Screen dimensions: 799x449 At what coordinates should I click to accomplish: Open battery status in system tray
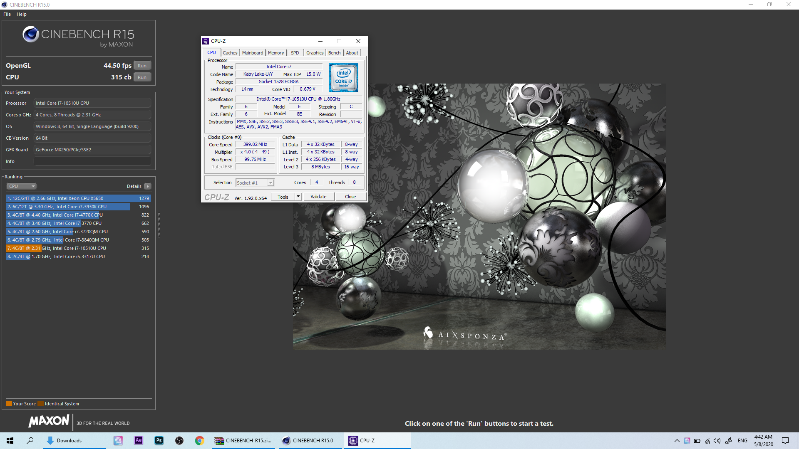pyautogui.click(x=697, y=441)
